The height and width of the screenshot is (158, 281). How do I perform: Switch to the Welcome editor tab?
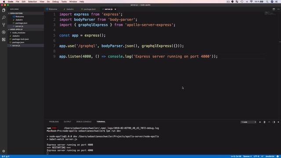[52, 9]
